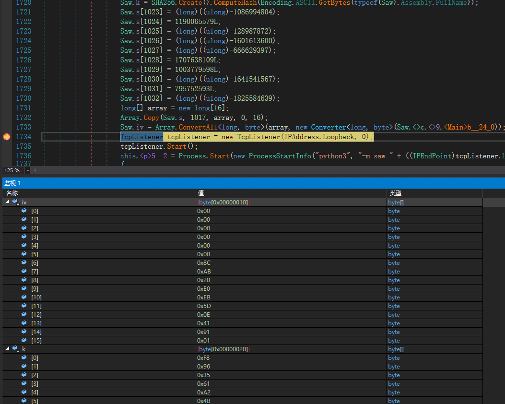Viewport: 505px width, 404px height.
Task: Click the field icon beside value 0xF8
Action: click(24, 357)
